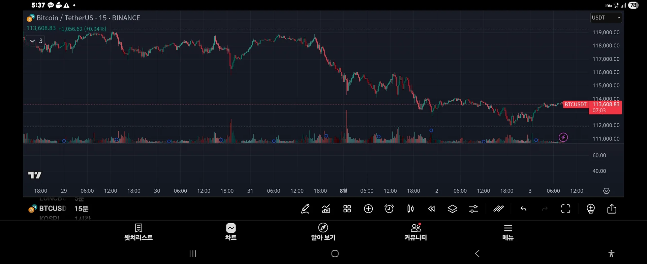Viewport: 647px width, 264px height.
Task: Open Android recent apps button
Action: pyautogui.click(x=193, y=254)
